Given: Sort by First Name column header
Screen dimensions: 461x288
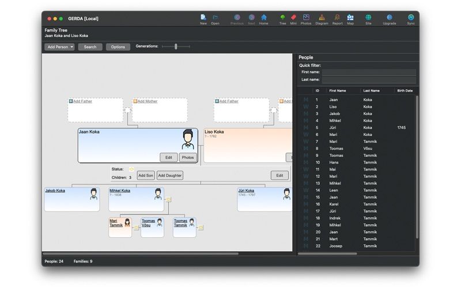Looking at the screenshot, I should tap(338, 91).
